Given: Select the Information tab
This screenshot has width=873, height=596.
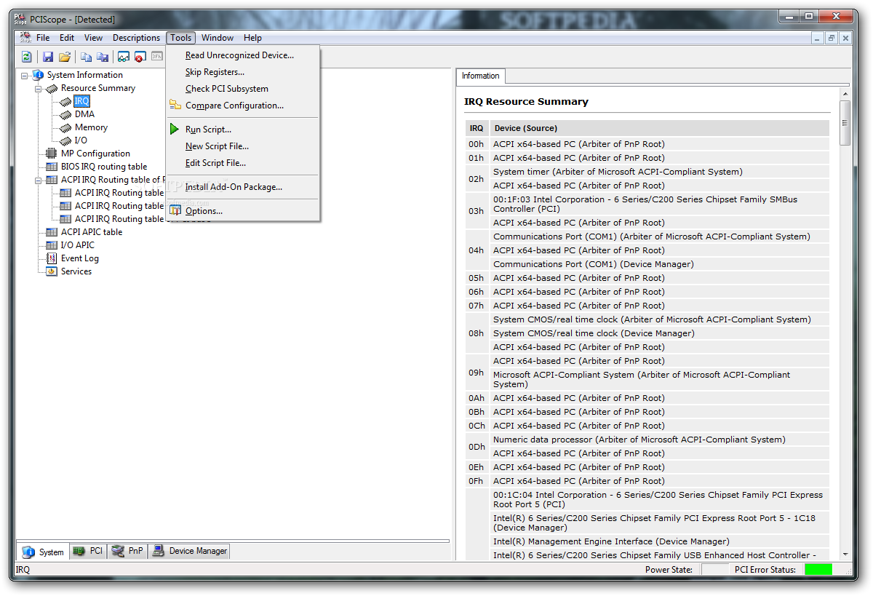Looking at the screenshot, I should (480, 76).
